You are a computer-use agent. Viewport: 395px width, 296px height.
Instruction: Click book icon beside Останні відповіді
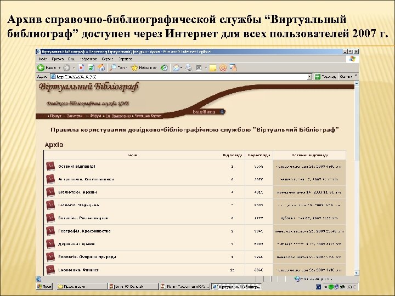[50, 167]
